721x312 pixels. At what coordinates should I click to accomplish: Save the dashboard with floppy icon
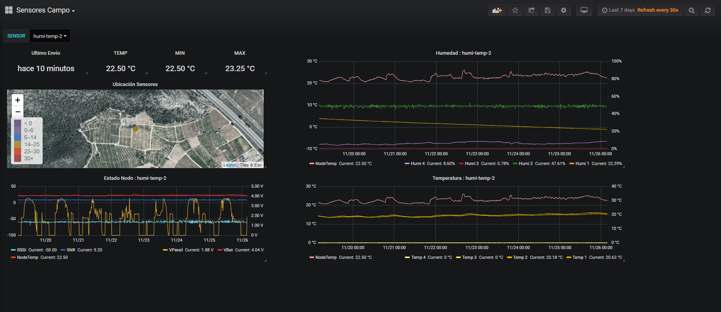coord(548,11)
